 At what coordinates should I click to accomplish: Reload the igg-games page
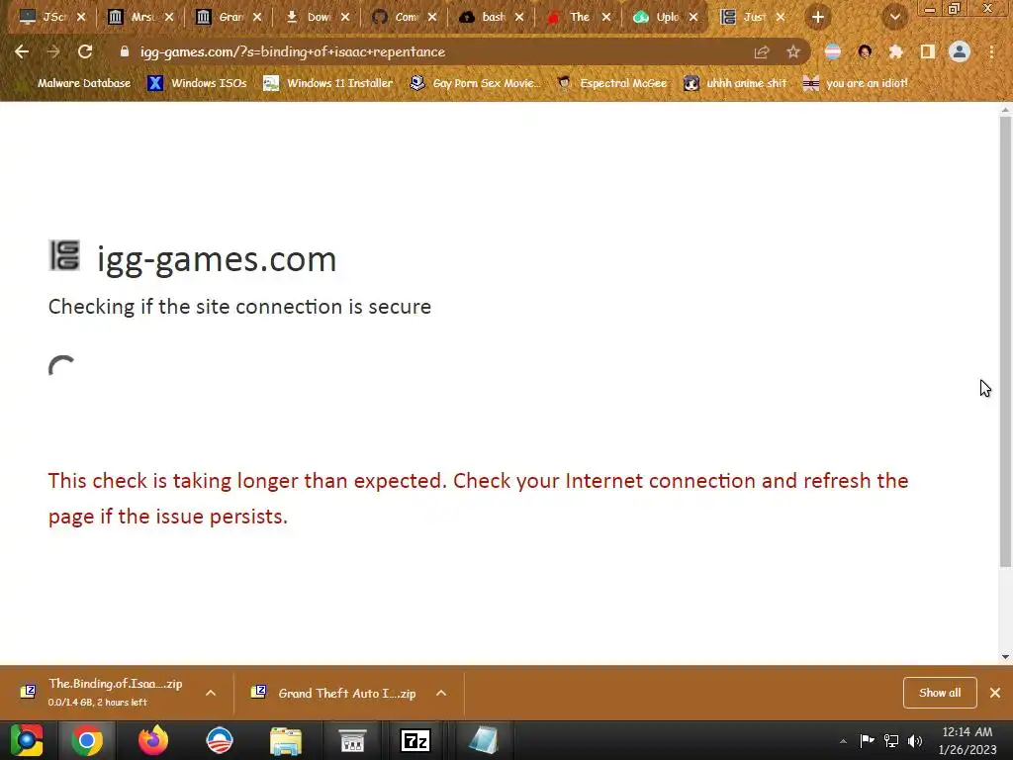(x=85, y=51)
